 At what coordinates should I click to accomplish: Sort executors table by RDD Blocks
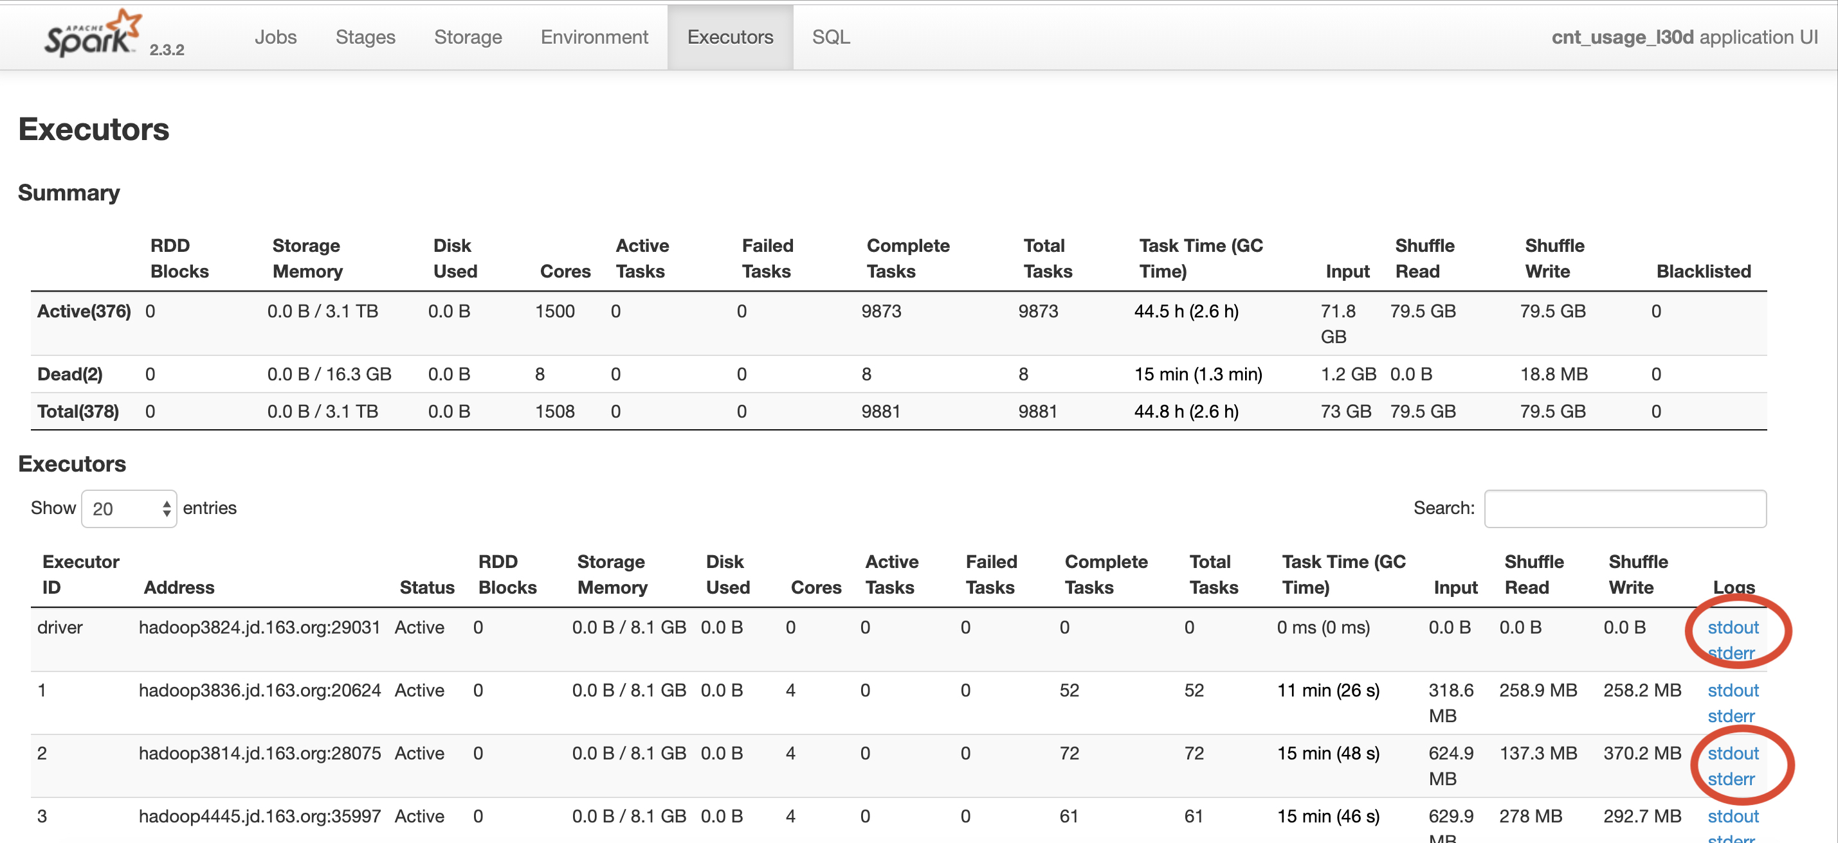(x=507, y=574)
